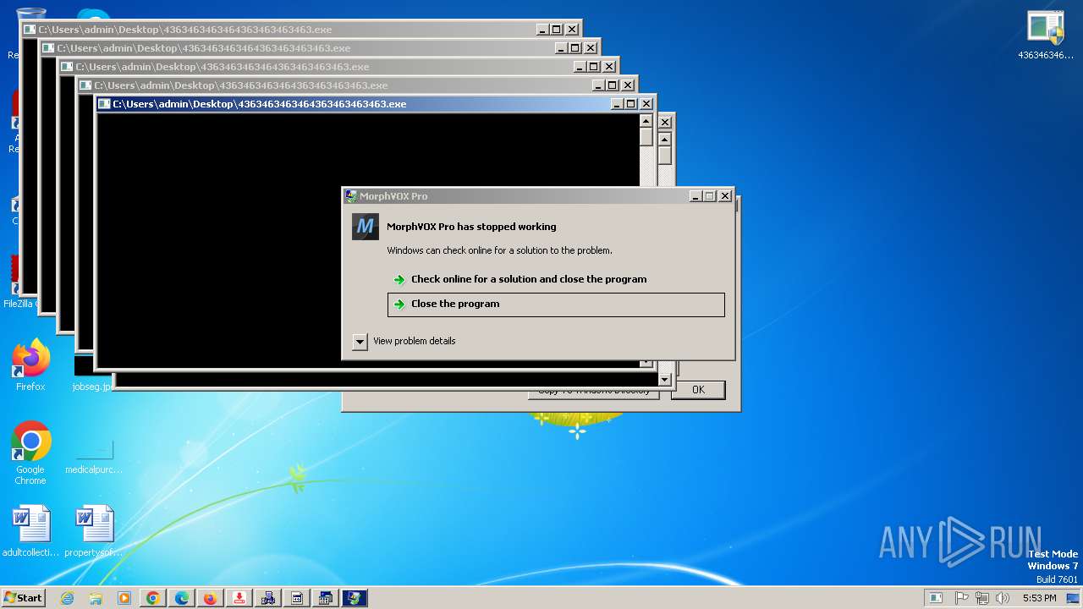Open MorphVOX Pro dialog title bar icon
The image size is (1083, 609).
351,196
